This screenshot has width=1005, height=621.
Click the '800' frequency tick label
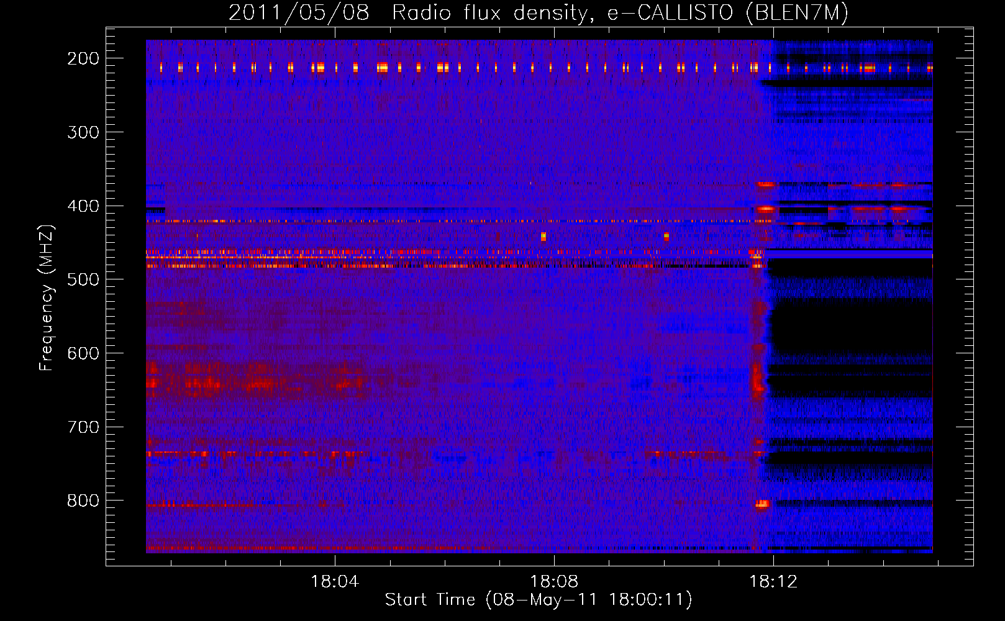(x=83, y=501)
